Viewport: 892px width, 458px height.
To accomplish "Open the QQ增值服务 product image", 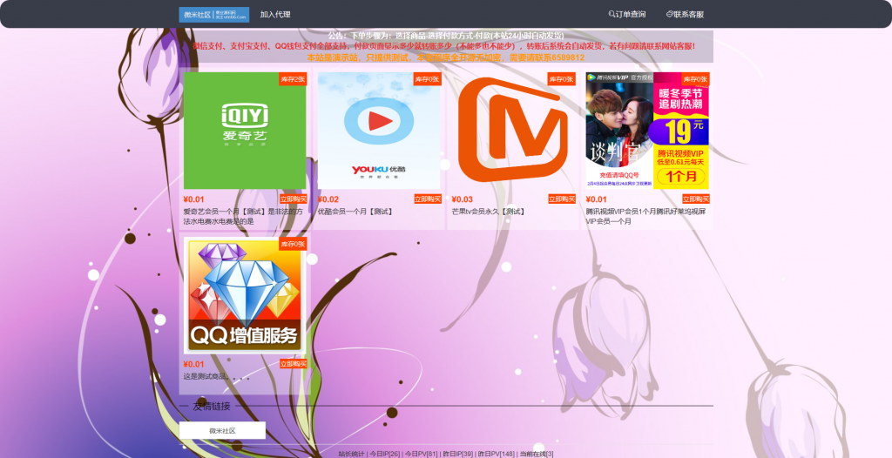I will tap(245, 296).
